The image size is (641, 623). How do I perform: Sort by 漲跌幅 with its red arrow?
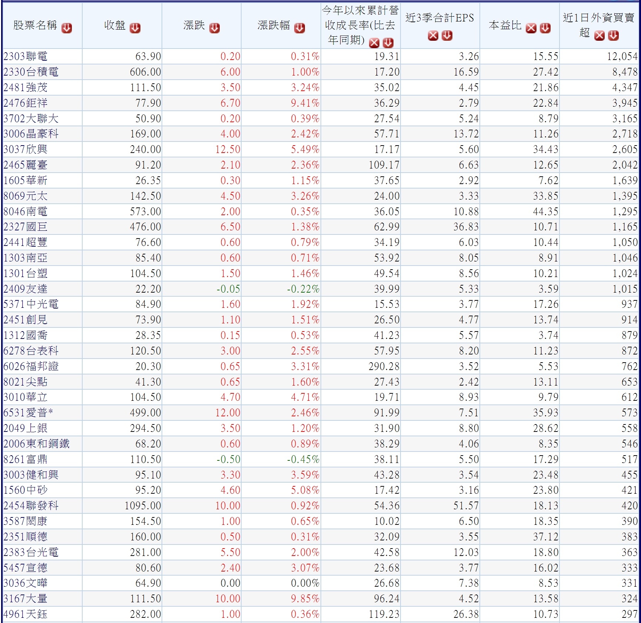299,28
